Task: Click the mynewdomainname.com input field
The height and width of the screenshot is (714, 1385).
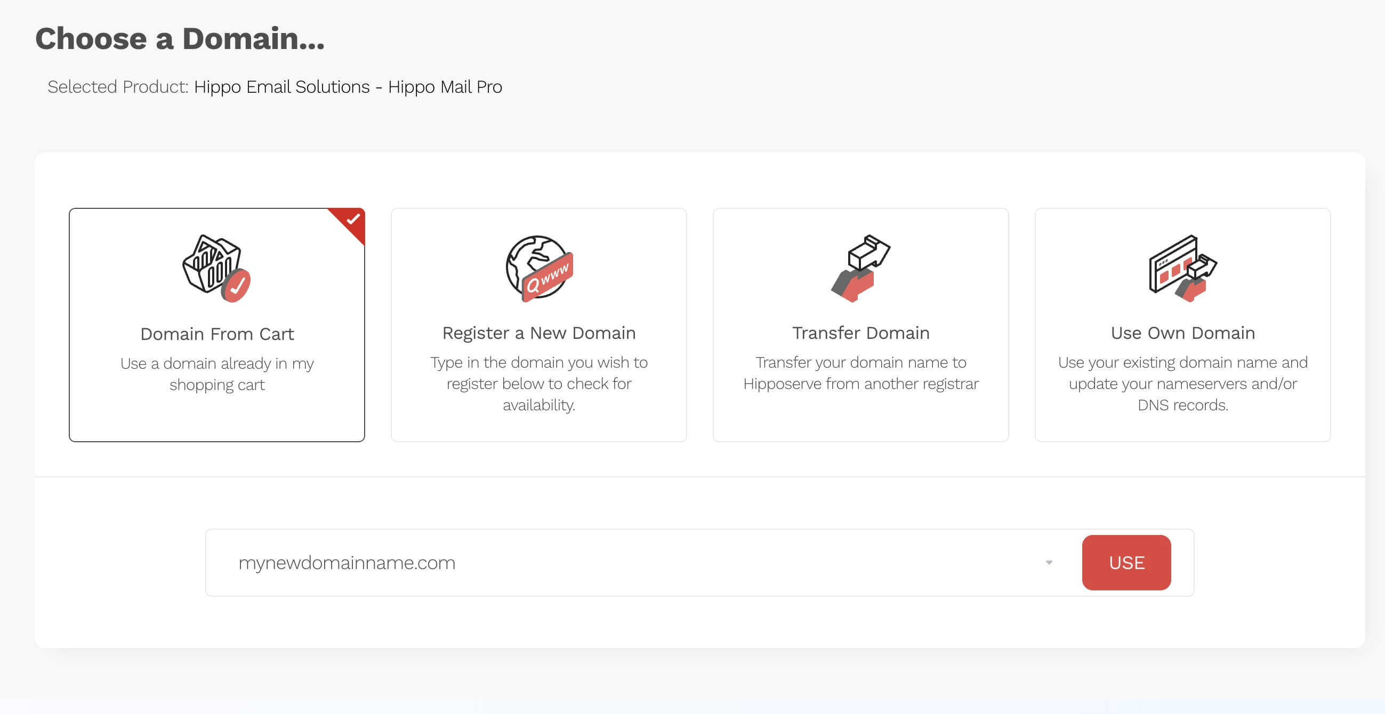Action: tap(484, 563)
